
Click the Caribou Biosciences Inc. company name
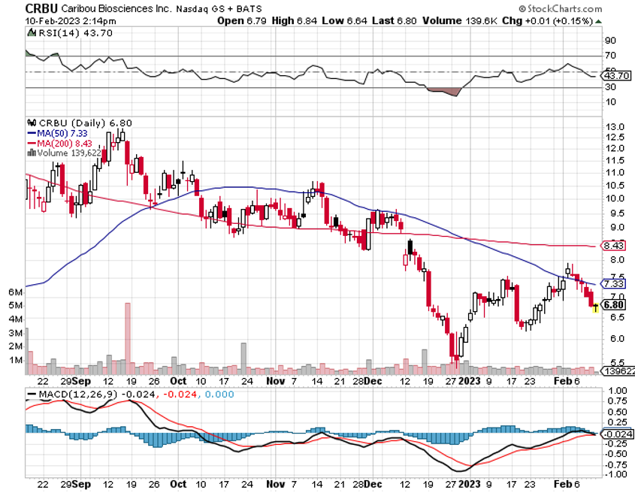coord(116,8)
